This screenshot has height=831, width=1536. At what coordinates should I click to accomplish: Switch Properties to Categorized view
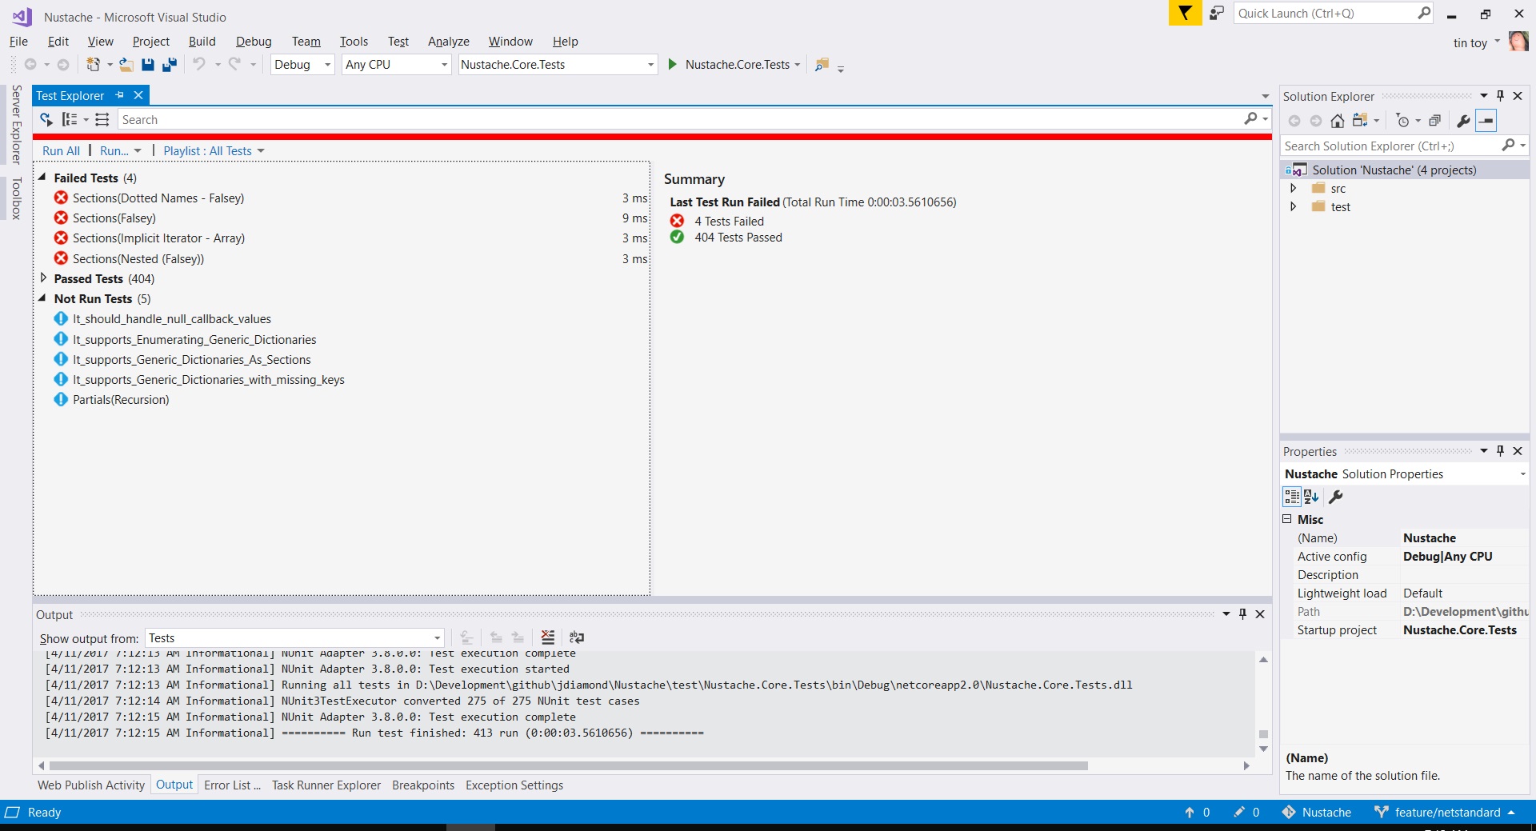pos(1291,497)
